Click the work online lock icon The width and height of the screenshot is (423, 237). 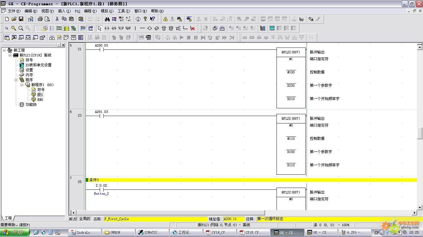tap(311, 19)
